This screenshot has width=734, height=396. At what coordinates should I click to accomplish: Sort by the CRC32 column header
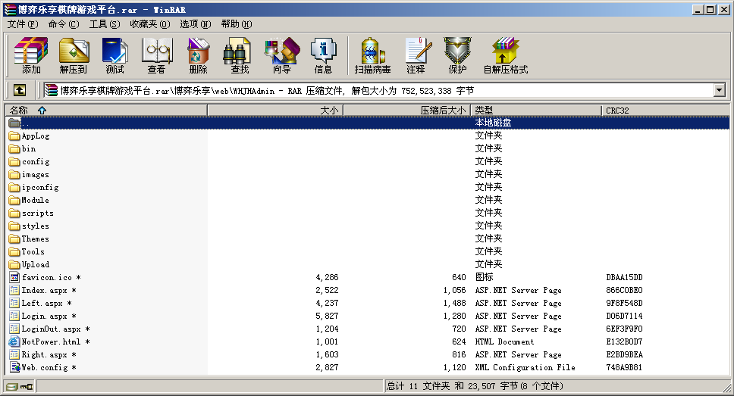(666, 111)
